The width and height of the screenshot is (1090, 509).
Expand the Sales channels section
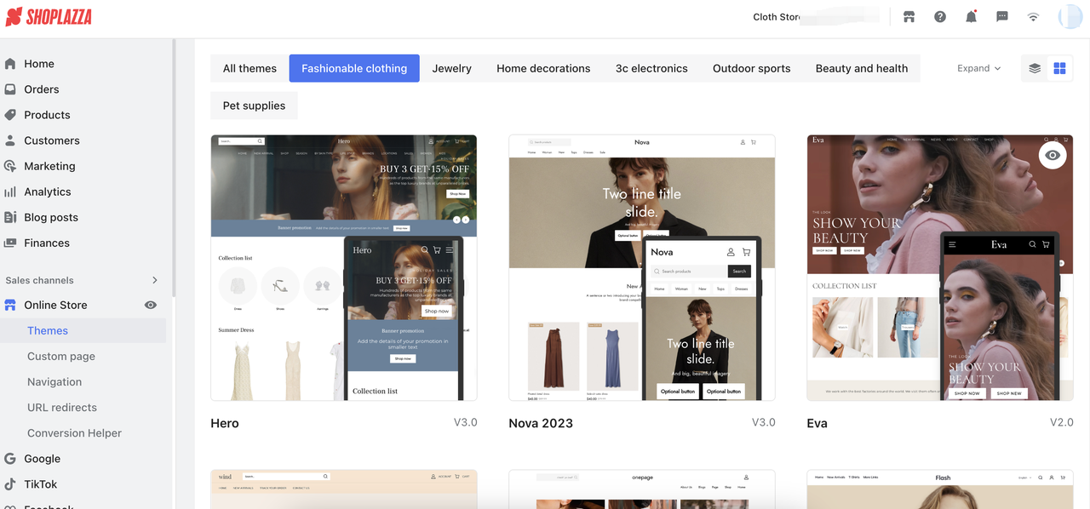point(154,280)
